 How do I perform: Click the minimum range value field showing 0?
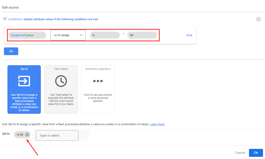point(105,35)
